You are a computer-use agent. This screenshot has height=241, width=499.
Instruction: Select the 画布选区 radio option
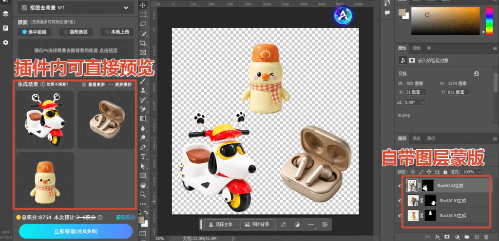point(76,32)
